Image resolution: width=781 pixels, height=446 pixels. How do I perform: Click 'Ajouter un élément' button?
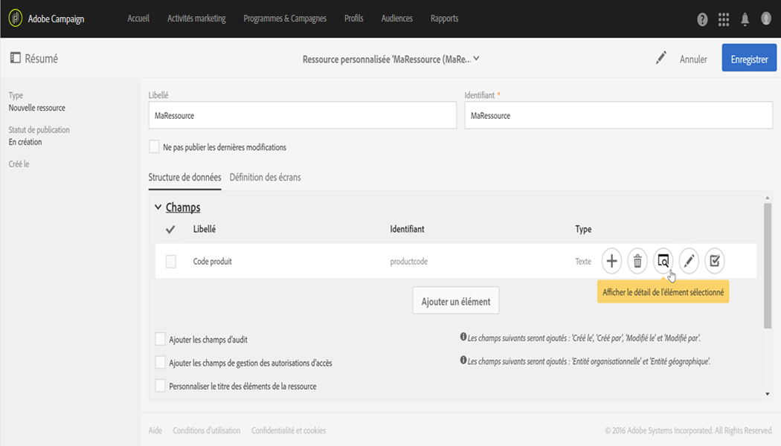pyautogui.click(x=456, y=301)
